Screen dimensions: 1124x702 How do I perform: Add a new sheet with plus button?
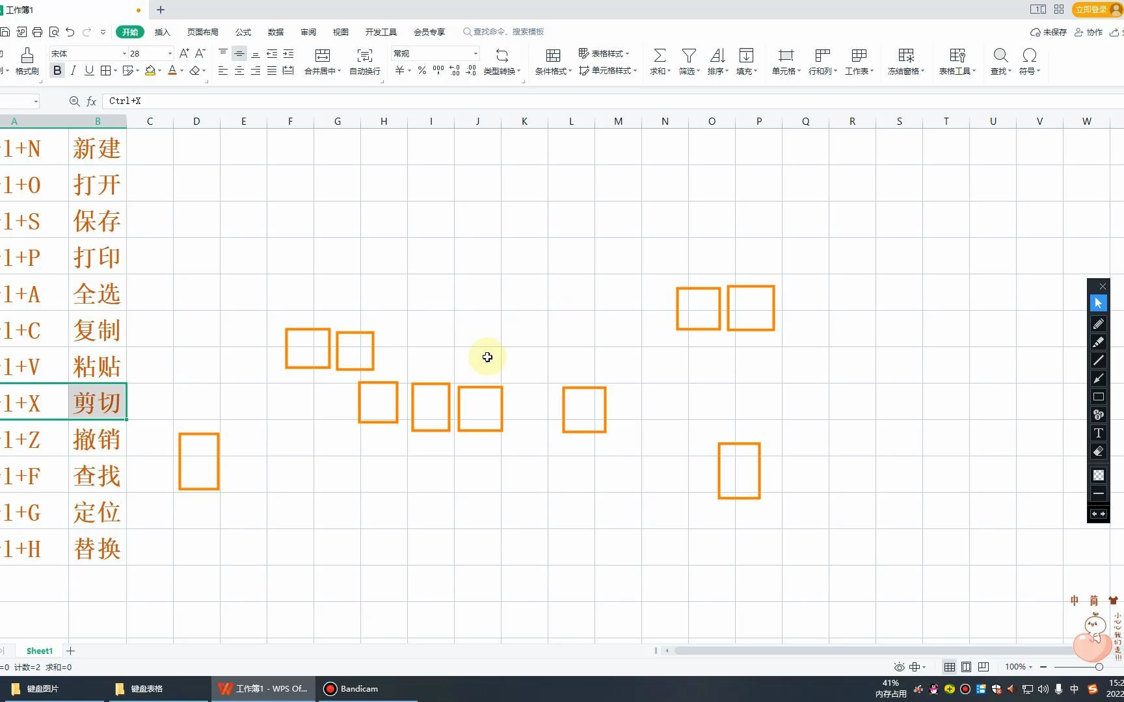point(70,651)
